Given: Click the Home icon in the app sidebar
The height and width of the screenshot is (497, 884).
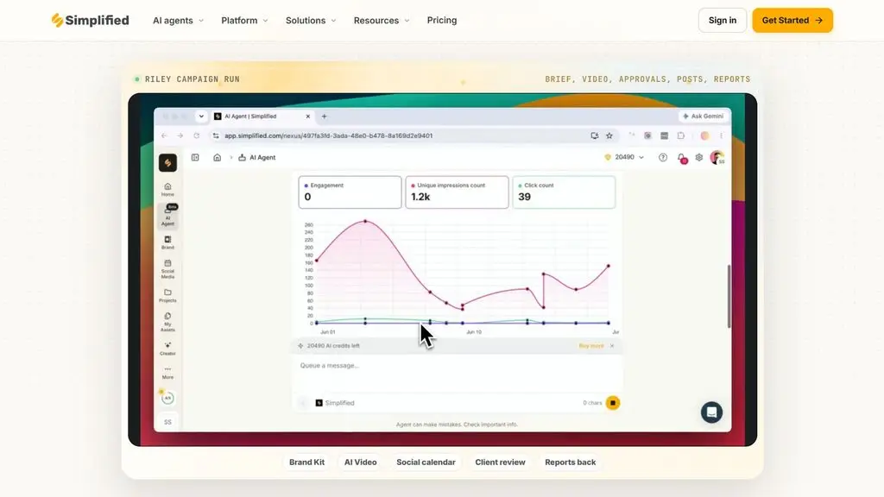Looking at the screenshot, I should pos(167,189).
